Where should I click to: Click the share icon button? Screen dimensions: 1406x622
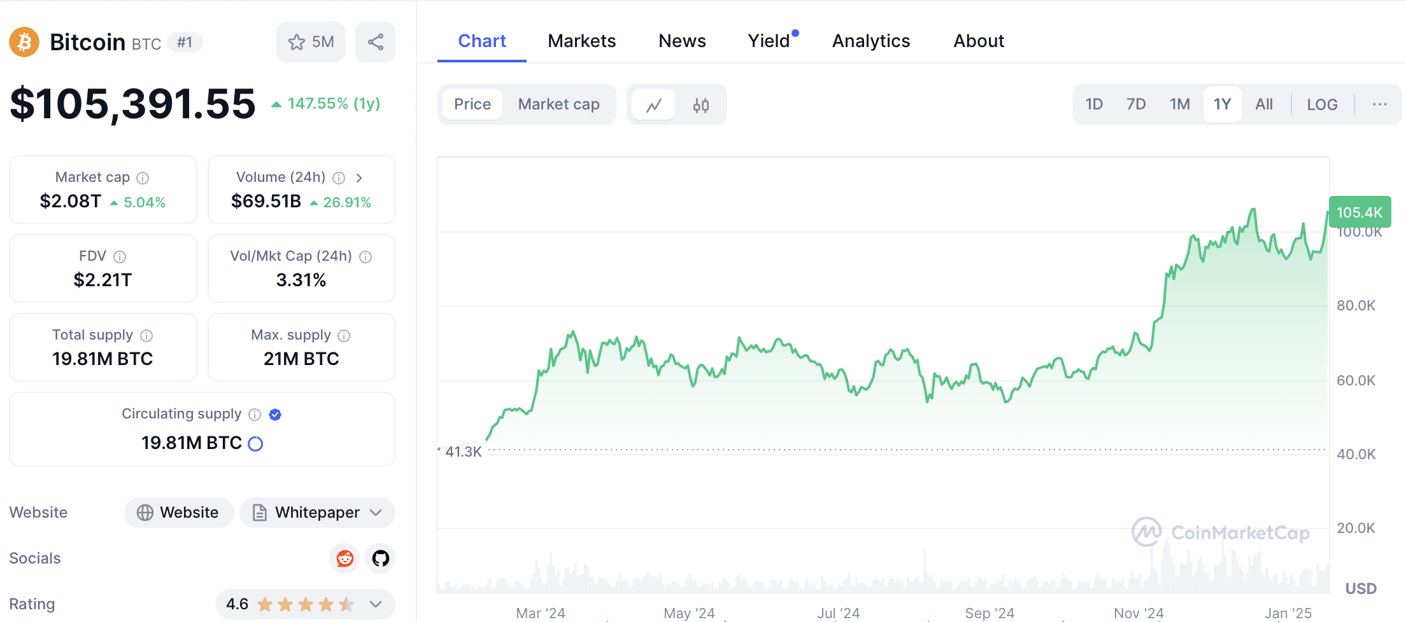[375, 42]
